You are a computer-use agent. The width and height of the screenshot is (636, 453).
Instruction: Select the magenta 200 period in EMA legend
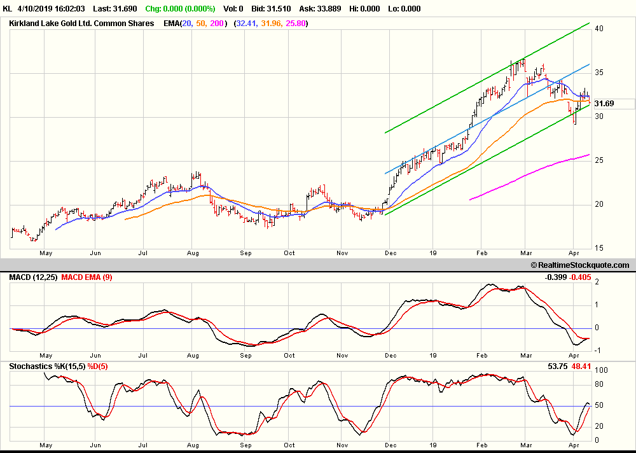[217, 24]
